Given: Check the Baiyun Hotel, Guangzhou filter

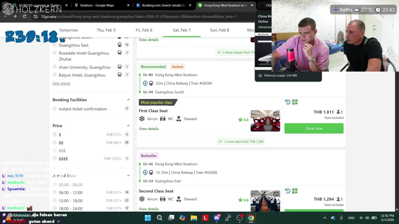Looking at the screenshot, I should (55, 75).
